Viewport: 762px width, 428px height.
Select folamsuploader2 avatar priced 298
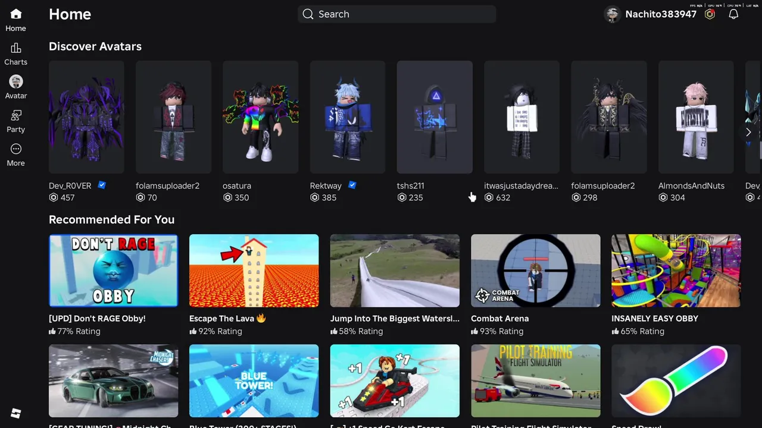[608, 117]
